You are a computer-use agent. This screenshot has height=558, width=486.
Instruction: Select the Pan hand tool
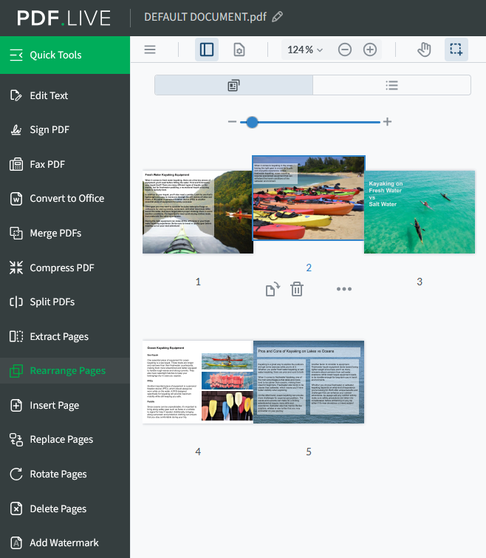424,50
